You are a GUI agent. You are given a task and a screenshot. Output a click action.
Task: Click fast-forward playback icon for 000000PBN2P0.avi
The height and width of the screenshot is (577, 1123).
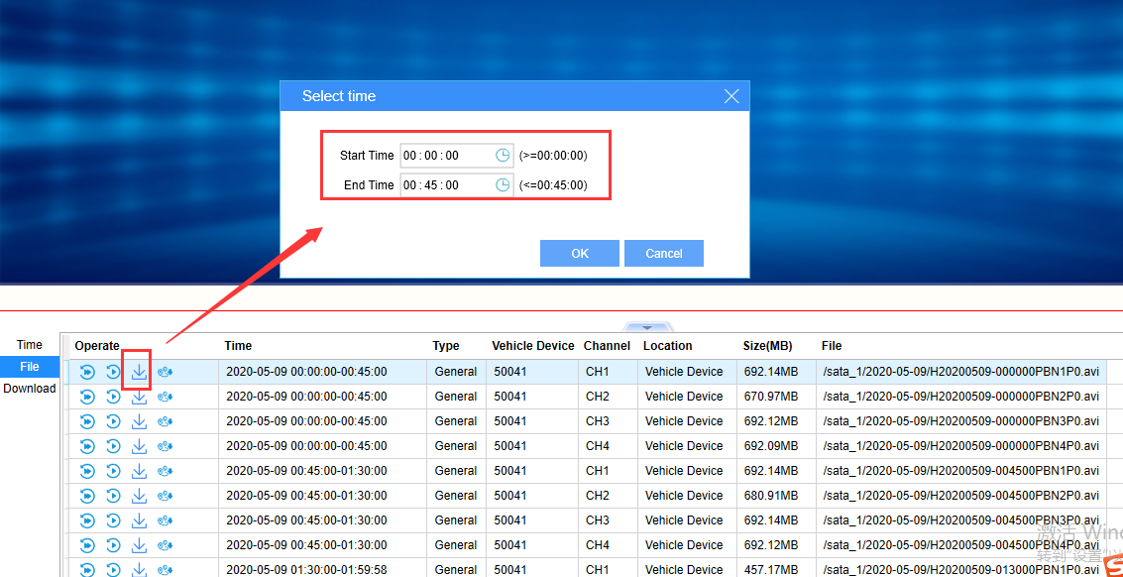click(x=87, y=397)
